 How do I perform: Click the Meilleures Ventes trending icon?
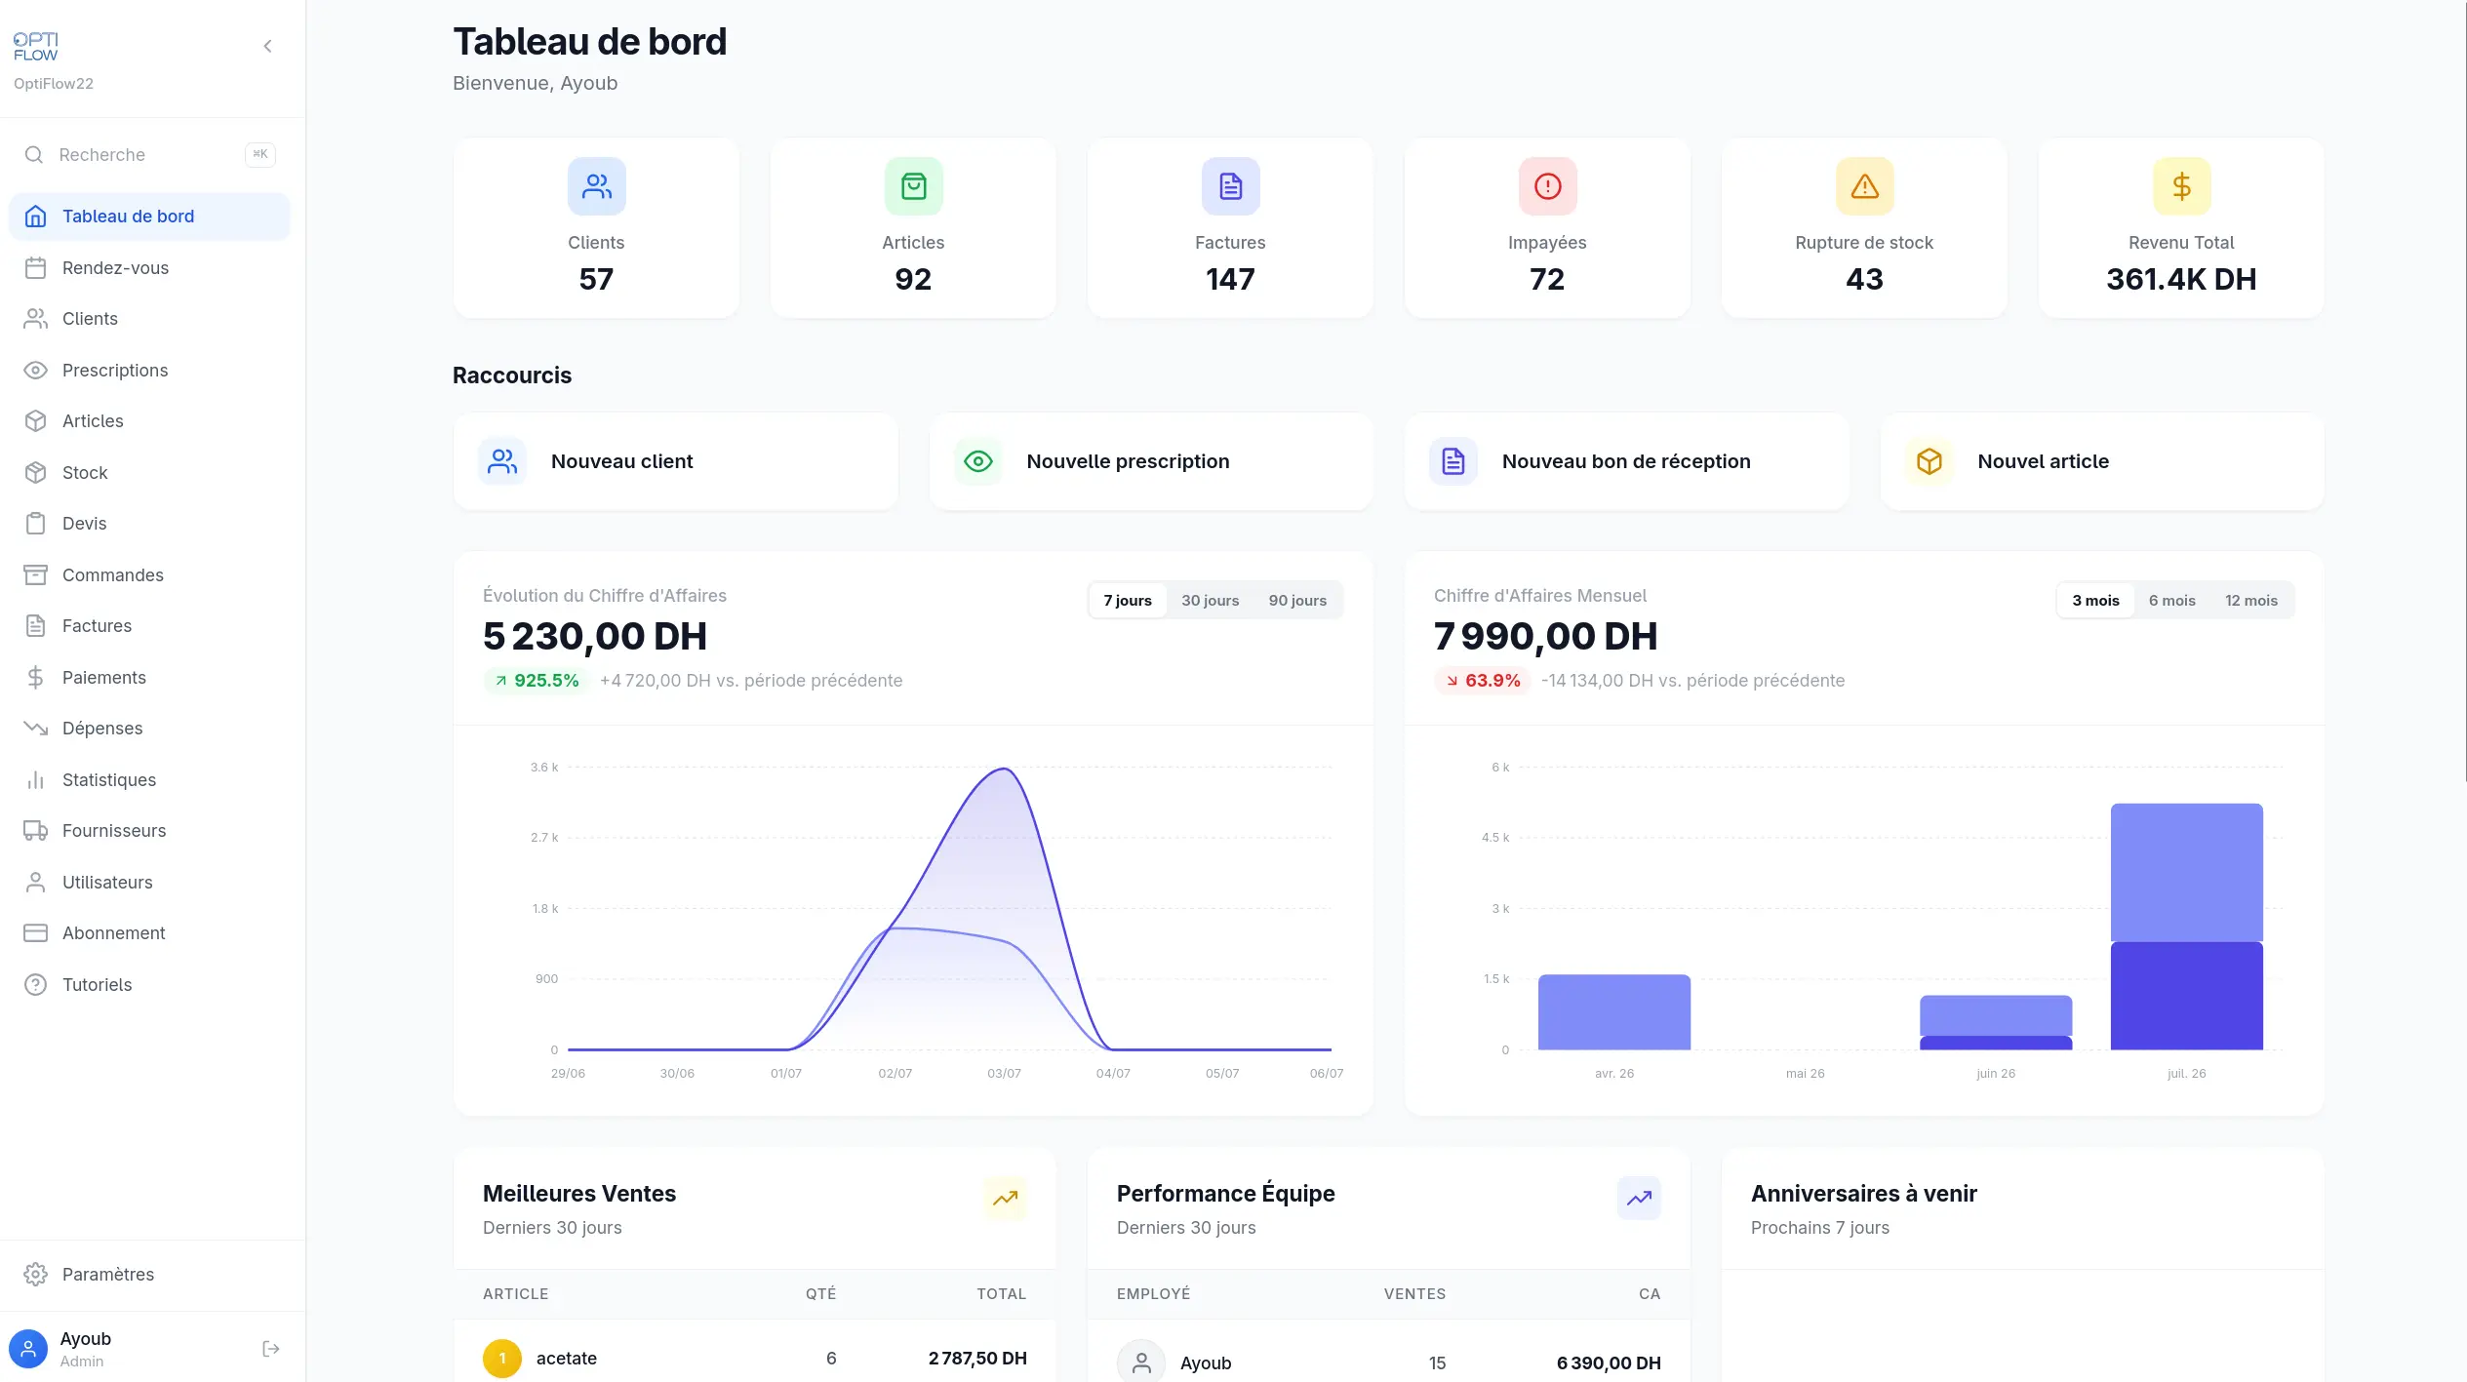click(1005, 1198)
